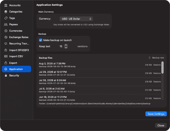This screenshot has width=170, height=131.
Task: Select backup-2026-08-03-19-38-59.bckp file name
Action: point(57,67)
